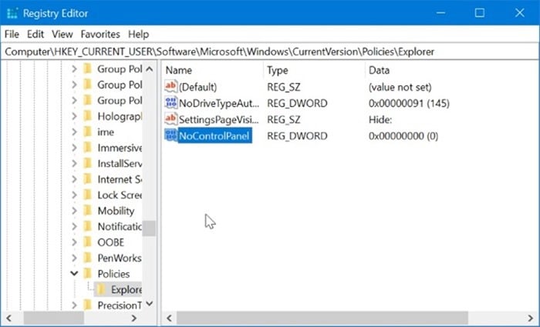The width and height of the screenshot is (540, 327).
Task: Click values pane horizontal scroll left arrow
Action: pyautogui.click(x=169, y=318)
